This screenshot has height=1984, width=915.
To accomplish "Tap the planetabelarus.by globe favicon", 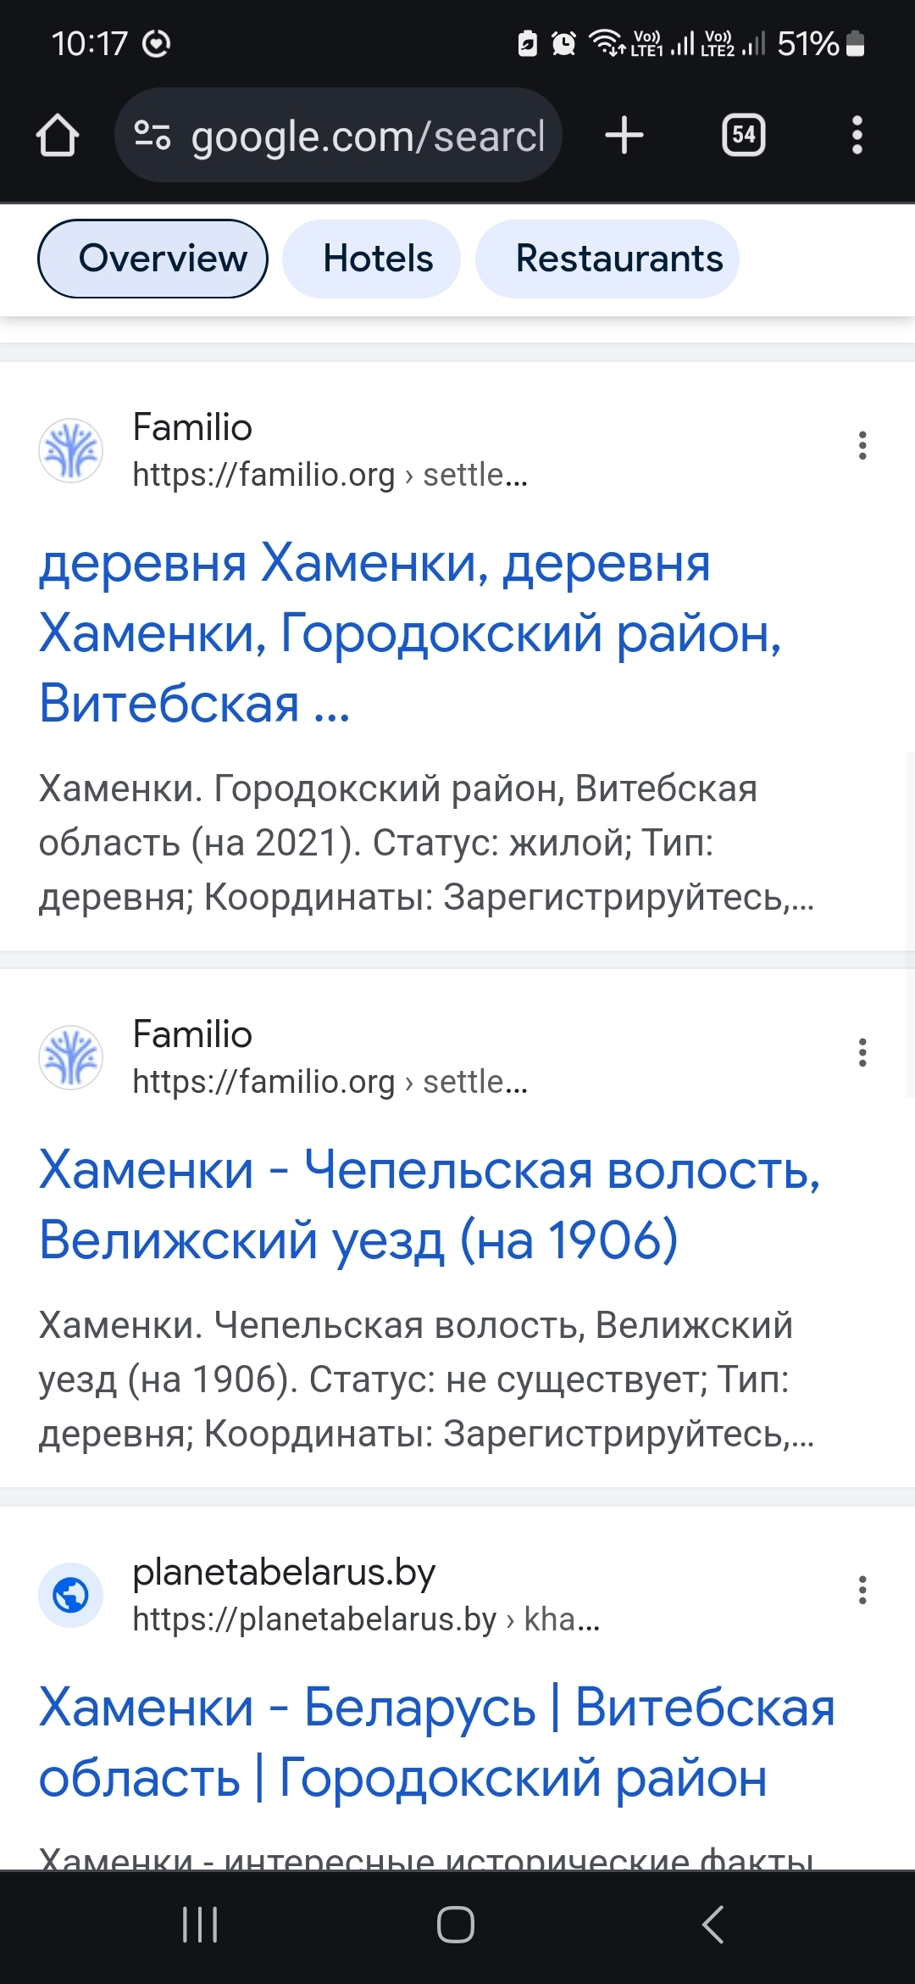I will tap(71, 1595).
